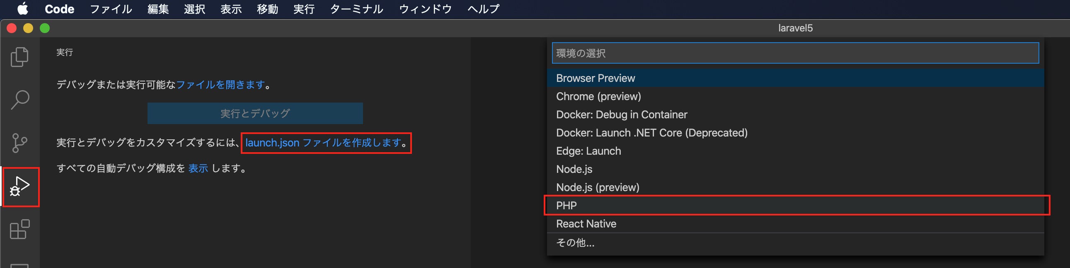Select Docker: Debug in Container option
Screen dimensions: 1070x268
click(795, 115)
